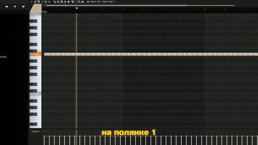
Task: Click the first note in the C5 row
Action: coord(47,54)
